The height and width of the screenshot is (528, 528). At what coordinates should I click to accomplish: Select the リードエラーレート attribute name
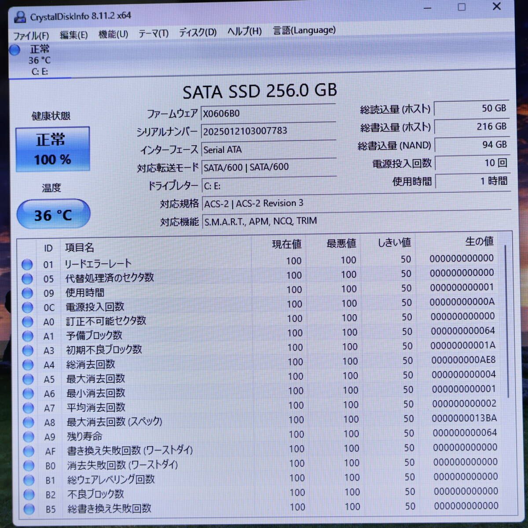coord(98,264)
